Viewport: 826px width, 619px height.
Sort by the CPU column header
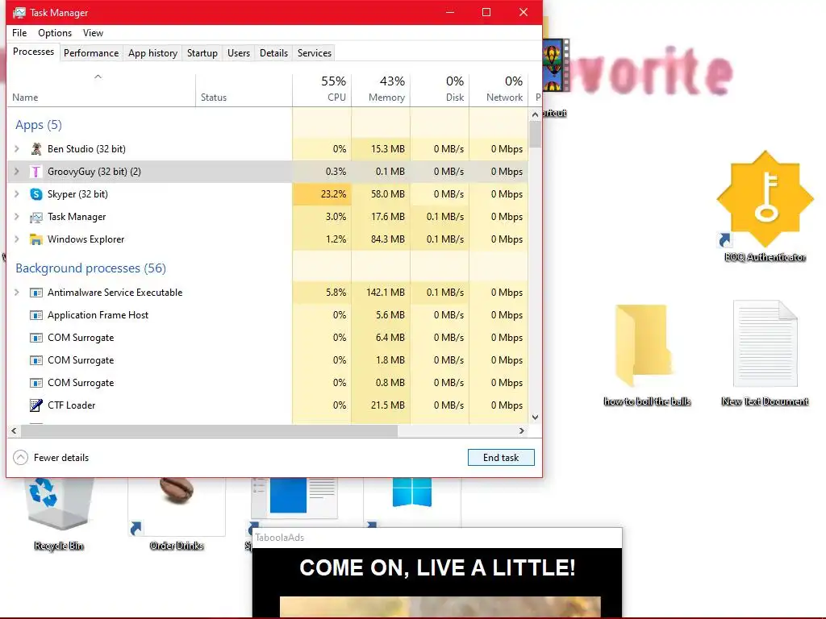322,90
